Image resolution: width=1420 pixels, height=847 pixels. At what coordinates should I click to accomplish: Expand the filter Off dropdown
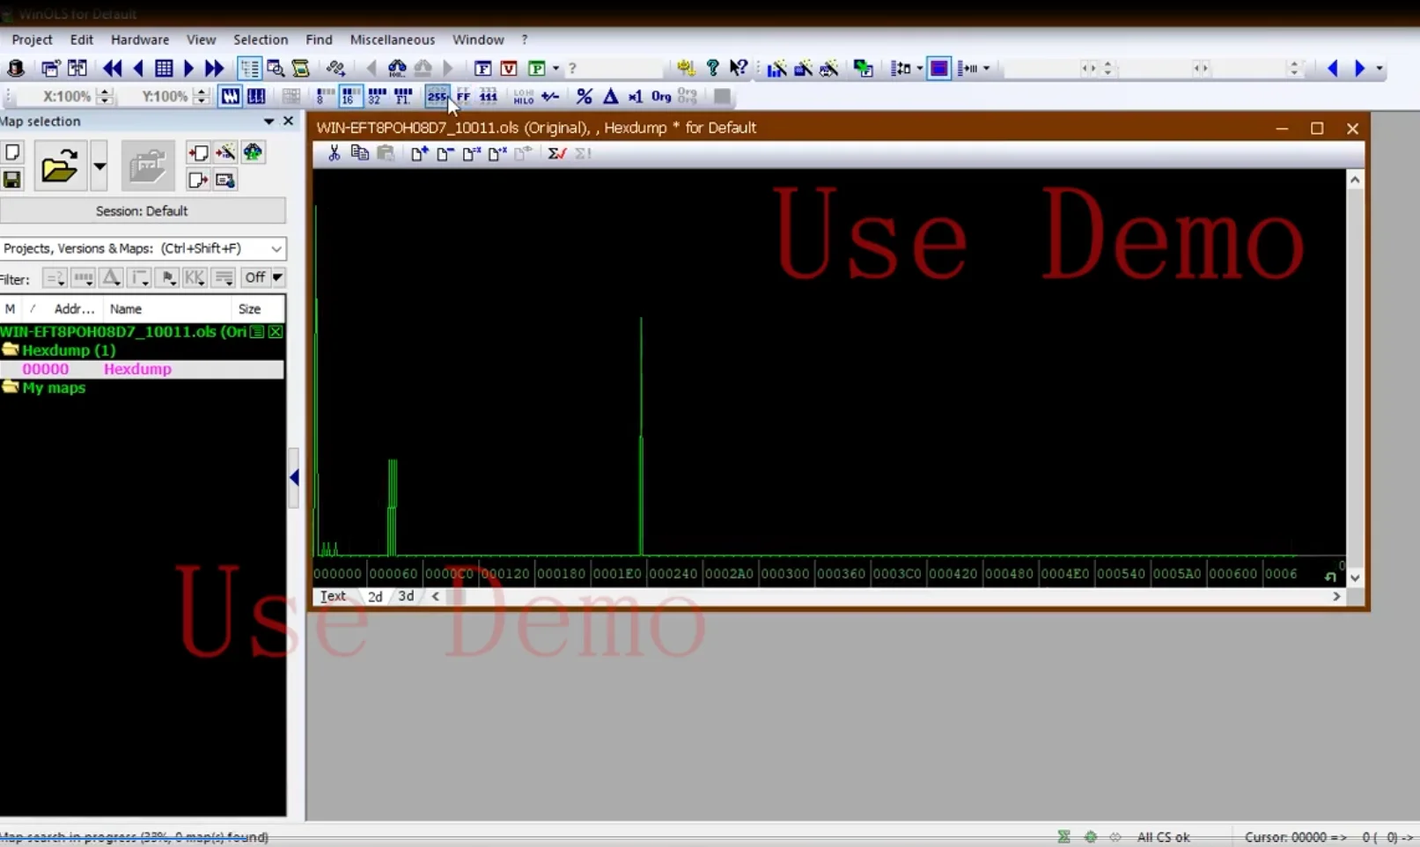[x=263, y=277]
